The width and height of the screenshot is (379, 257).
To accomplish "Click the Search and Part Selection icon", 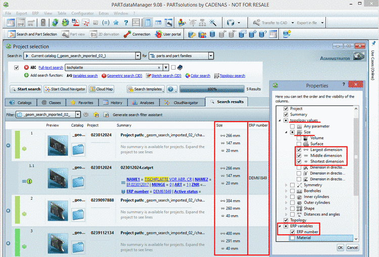I will point(11,34).
